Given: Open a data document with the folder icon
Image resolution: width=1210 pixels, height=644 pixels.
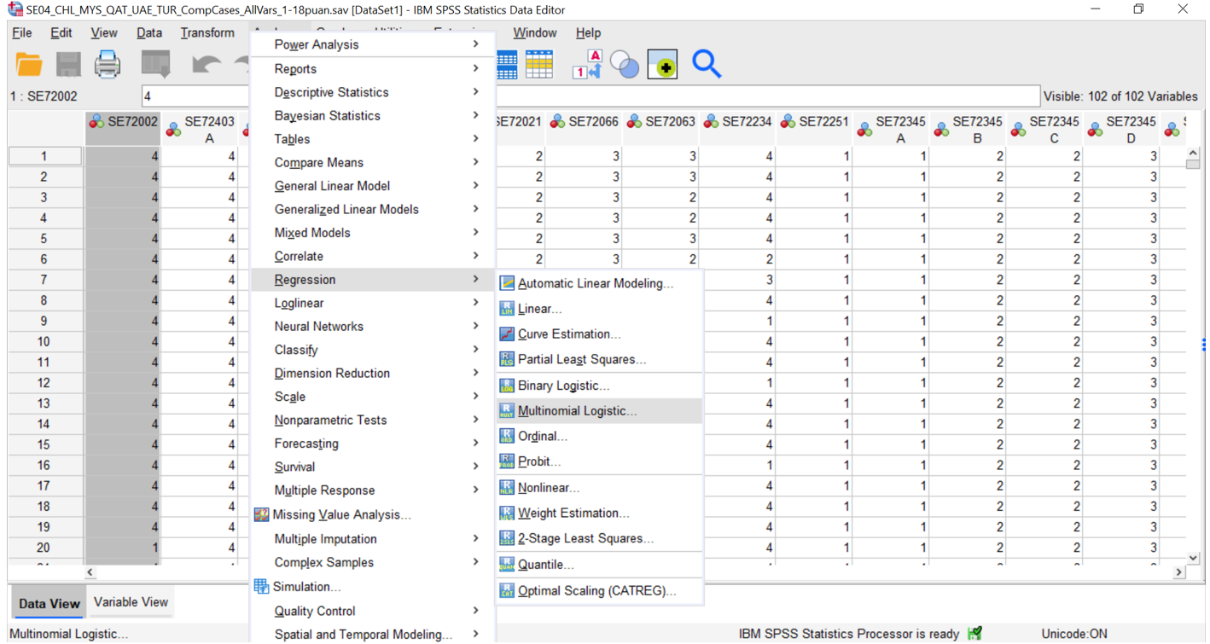Looking at the screenshot, I should pos(29,65).
